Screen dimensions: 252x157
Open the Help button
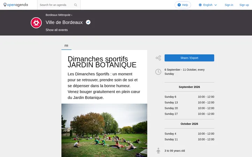point(183,5)
